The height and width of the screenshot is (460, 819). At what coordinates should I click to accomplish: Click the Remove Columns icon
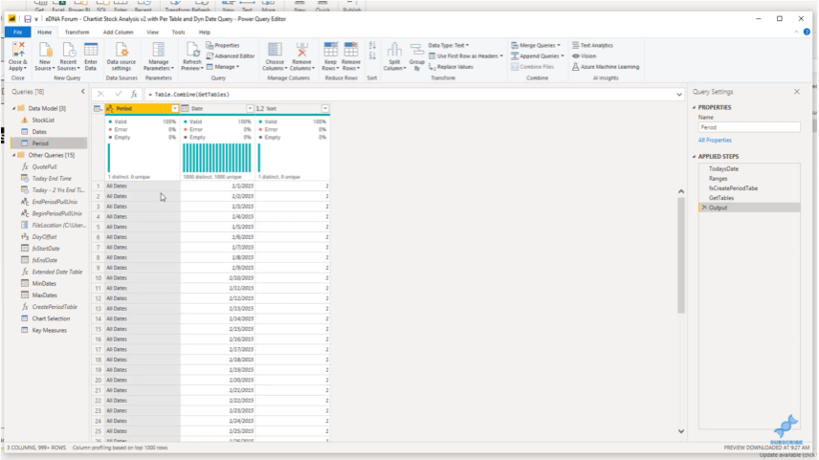[x=301, y=50]
